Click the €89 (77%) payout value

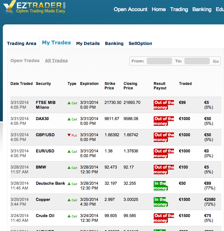coord(210,186)
